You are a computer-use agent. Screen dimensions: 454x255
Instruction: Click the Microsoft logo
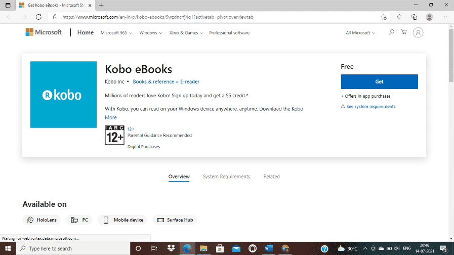click(44, 32)
